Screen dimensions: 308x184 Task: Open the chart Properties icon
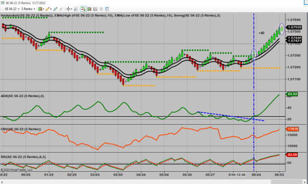107,9
